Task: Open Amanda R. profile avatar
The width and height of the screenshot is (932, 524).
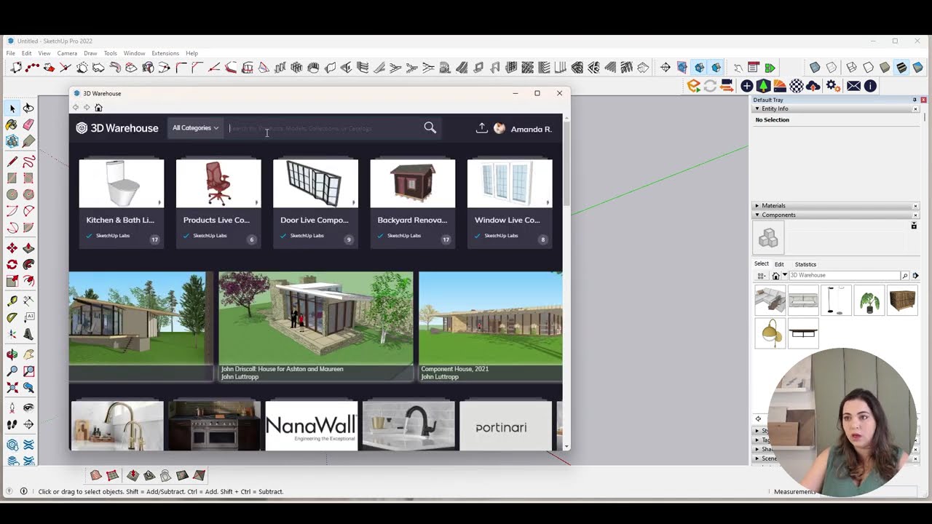Action: click(x=499, y=128)
